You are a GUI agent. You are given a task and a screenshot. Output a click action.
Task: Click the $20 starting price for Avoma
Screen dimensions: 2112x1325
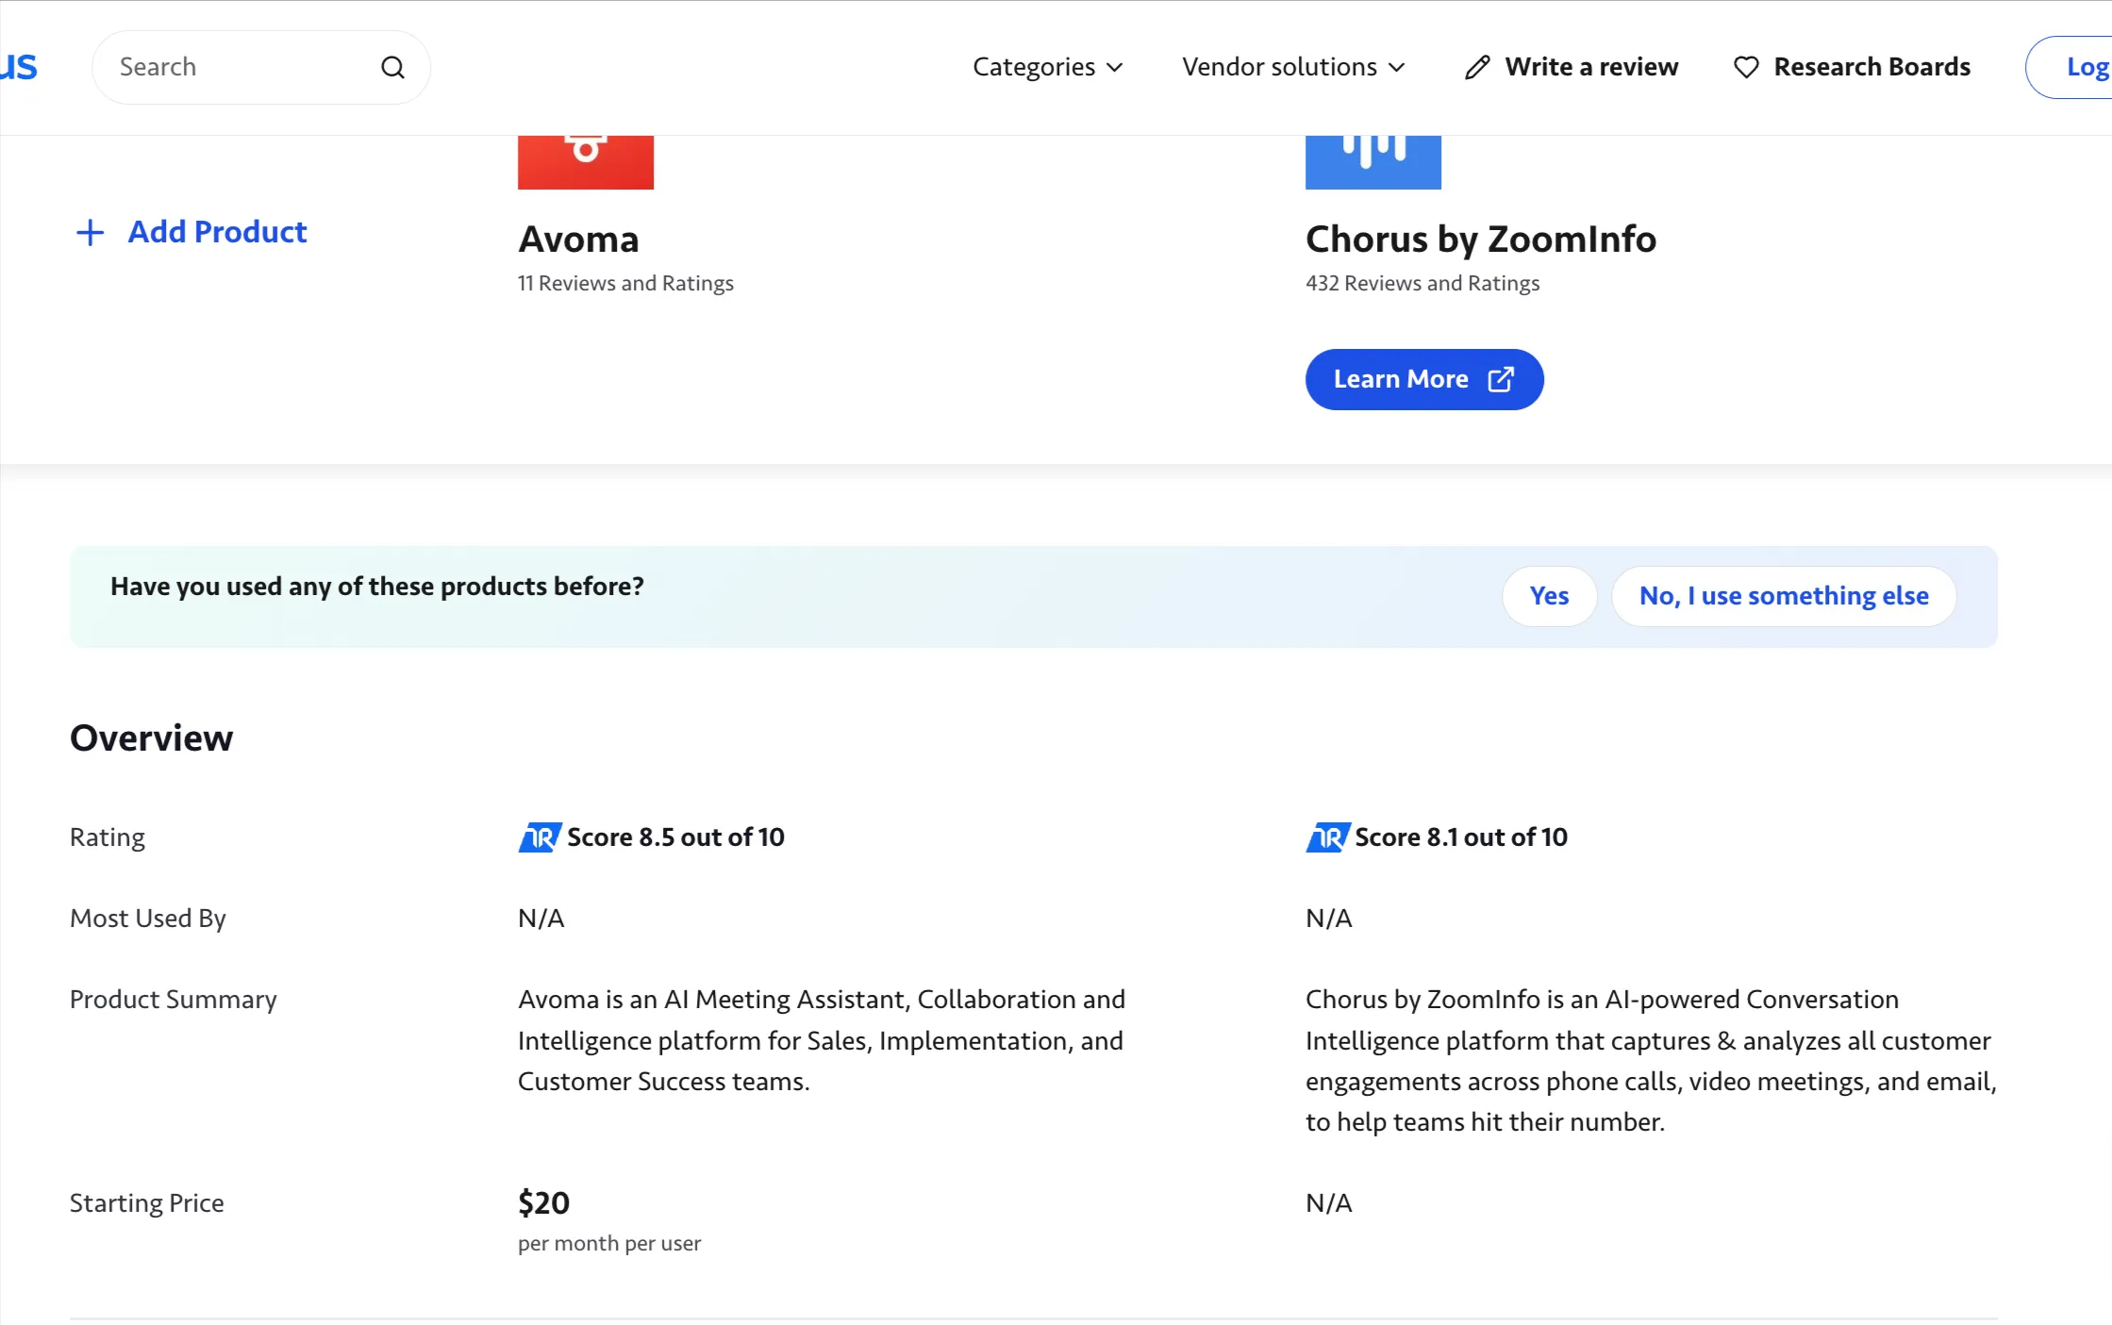[543, 1203]
